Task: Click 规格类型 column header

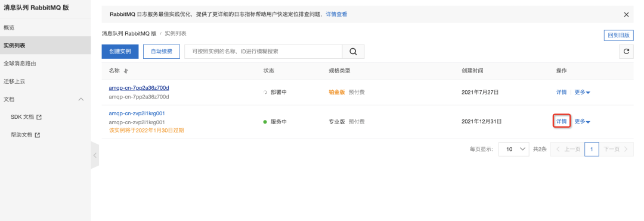Action: (x=339, y=71)
